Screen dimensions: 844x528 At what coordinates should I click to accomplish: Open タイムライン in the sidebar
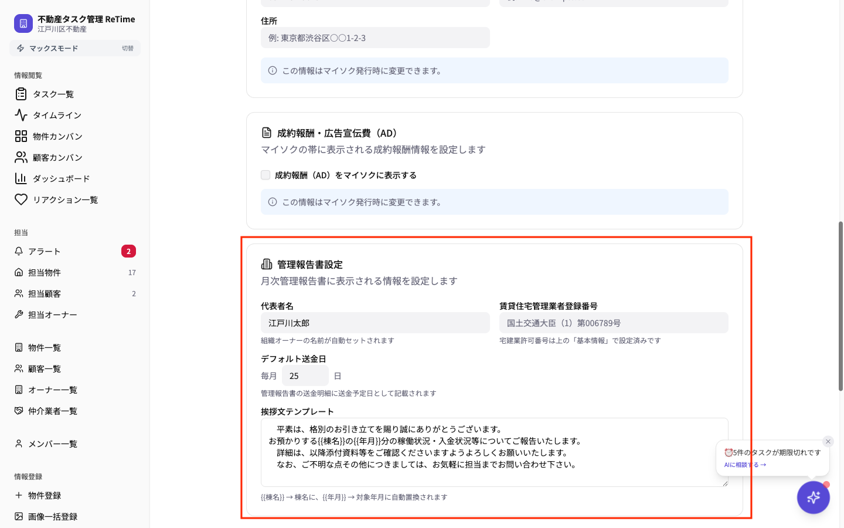[75, 115]
